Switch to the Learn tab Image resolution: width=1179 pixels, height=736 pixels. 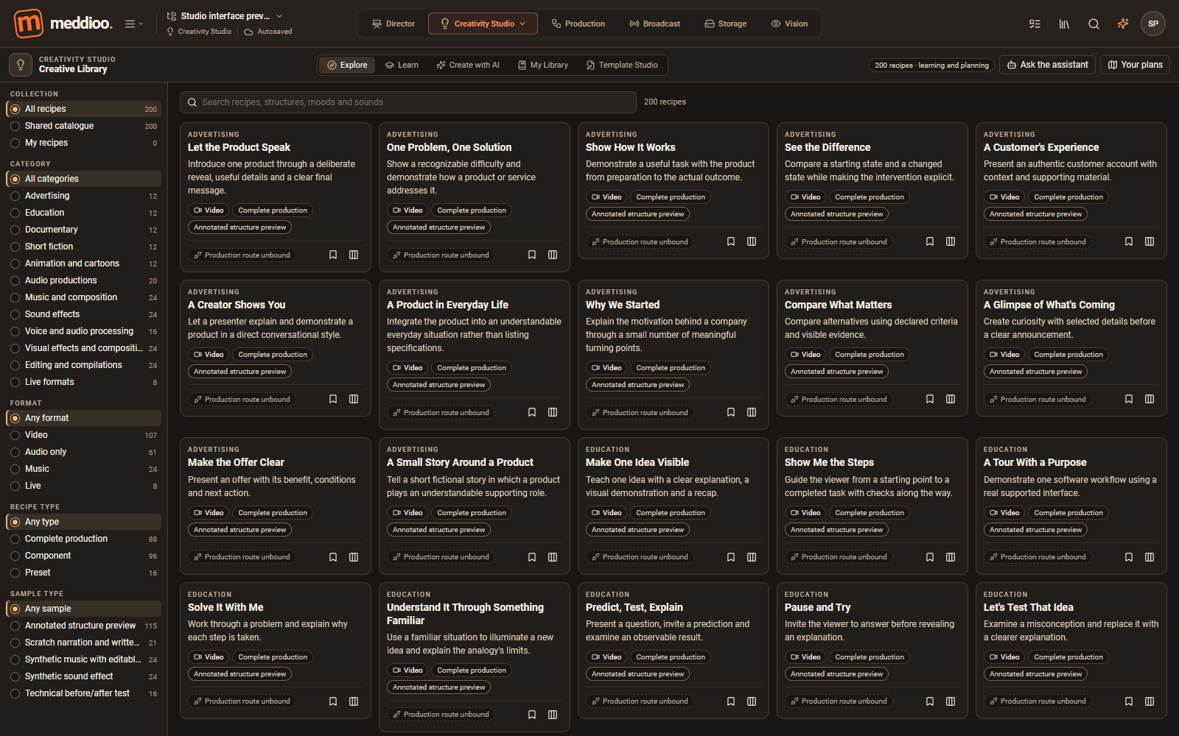point(402,65)
